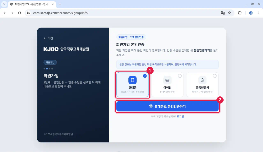Close the 회원가입 2/4 tab

click(53, 4)
